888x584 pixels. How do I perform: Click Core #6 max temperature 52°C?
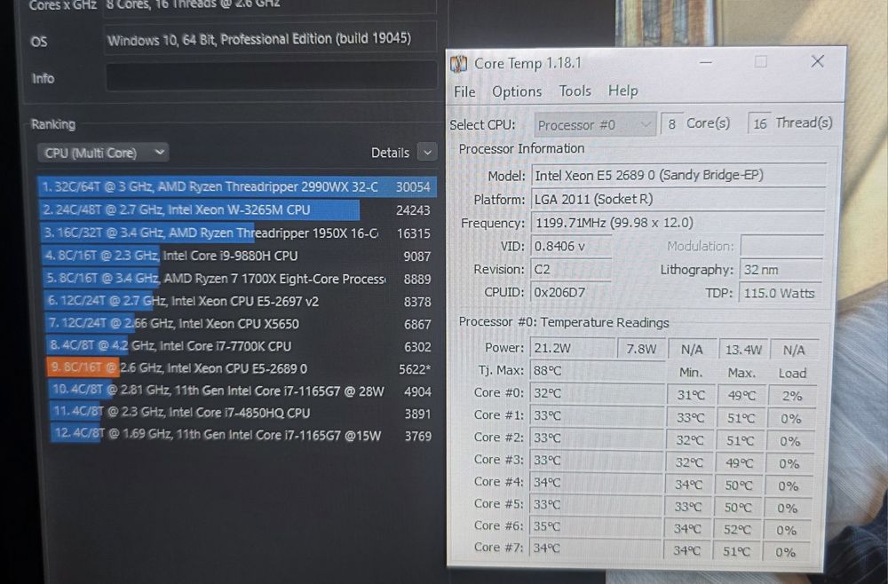(737, 530)
